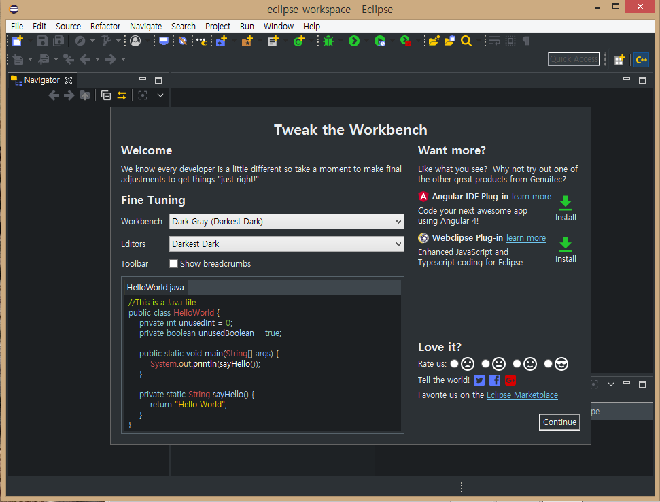Screen dimensions: 660x502
Task: Select the Navigator view tab
Action: [x=41, y=80]
